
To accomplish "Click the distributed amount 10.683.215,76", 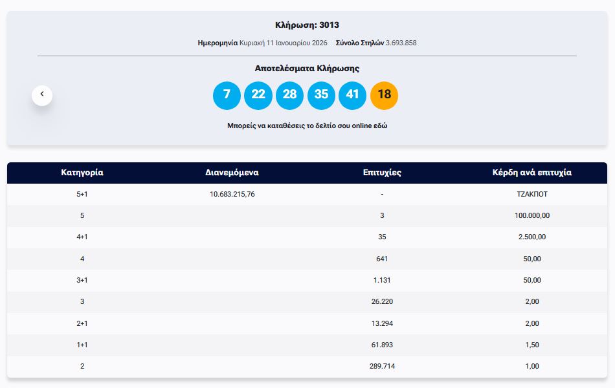I will click(232, 194).
